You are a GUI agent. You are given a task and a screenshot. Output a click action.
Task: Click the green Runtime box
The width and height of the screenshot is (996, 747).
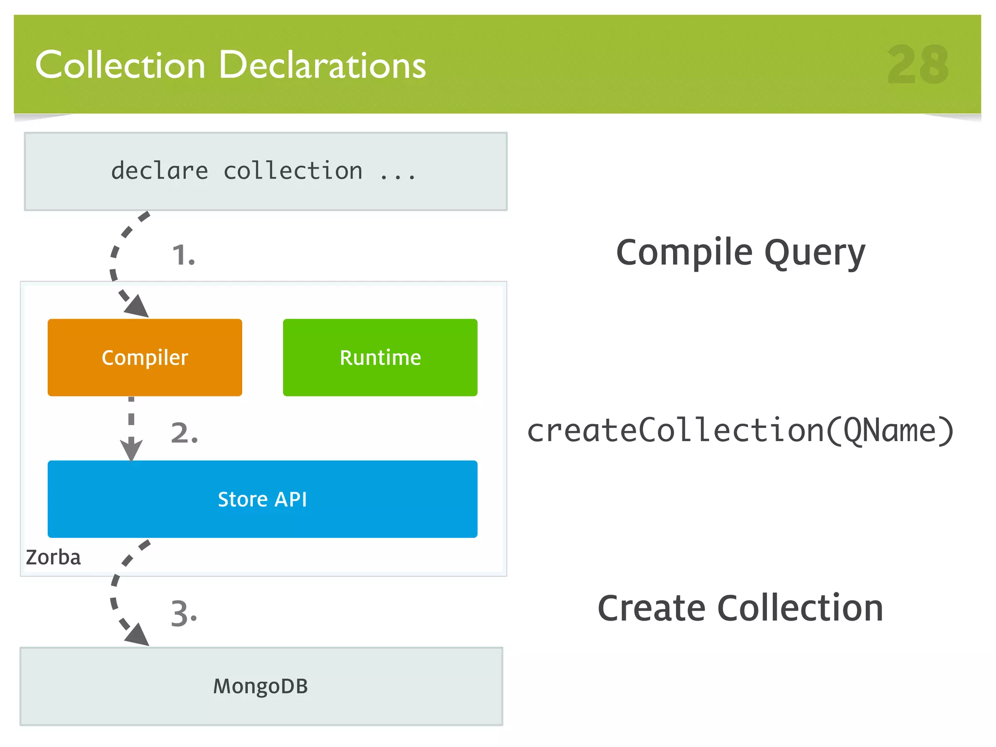pos(380,357)
